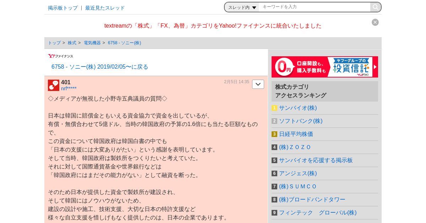Screen dimensions: 426x223
Task: Open ranking item (株)ＳＵＭＣＯ
Action: point(298,187)
